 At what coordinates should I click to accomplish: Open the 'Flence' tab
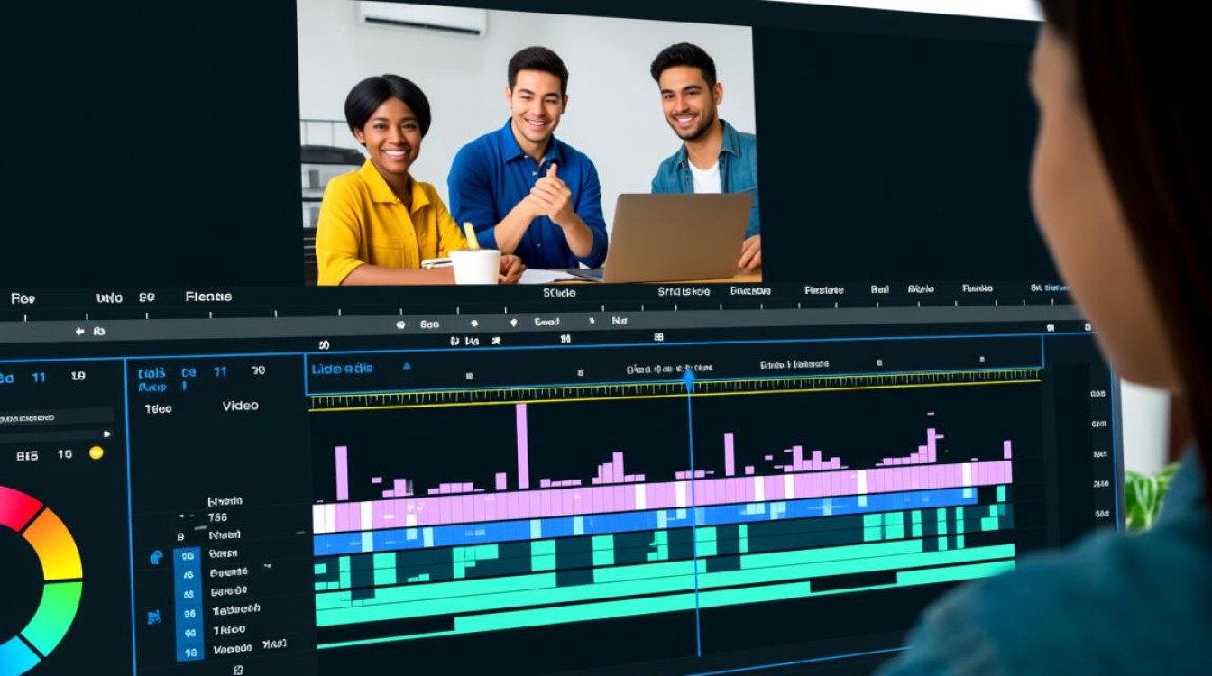coord(208,296)
